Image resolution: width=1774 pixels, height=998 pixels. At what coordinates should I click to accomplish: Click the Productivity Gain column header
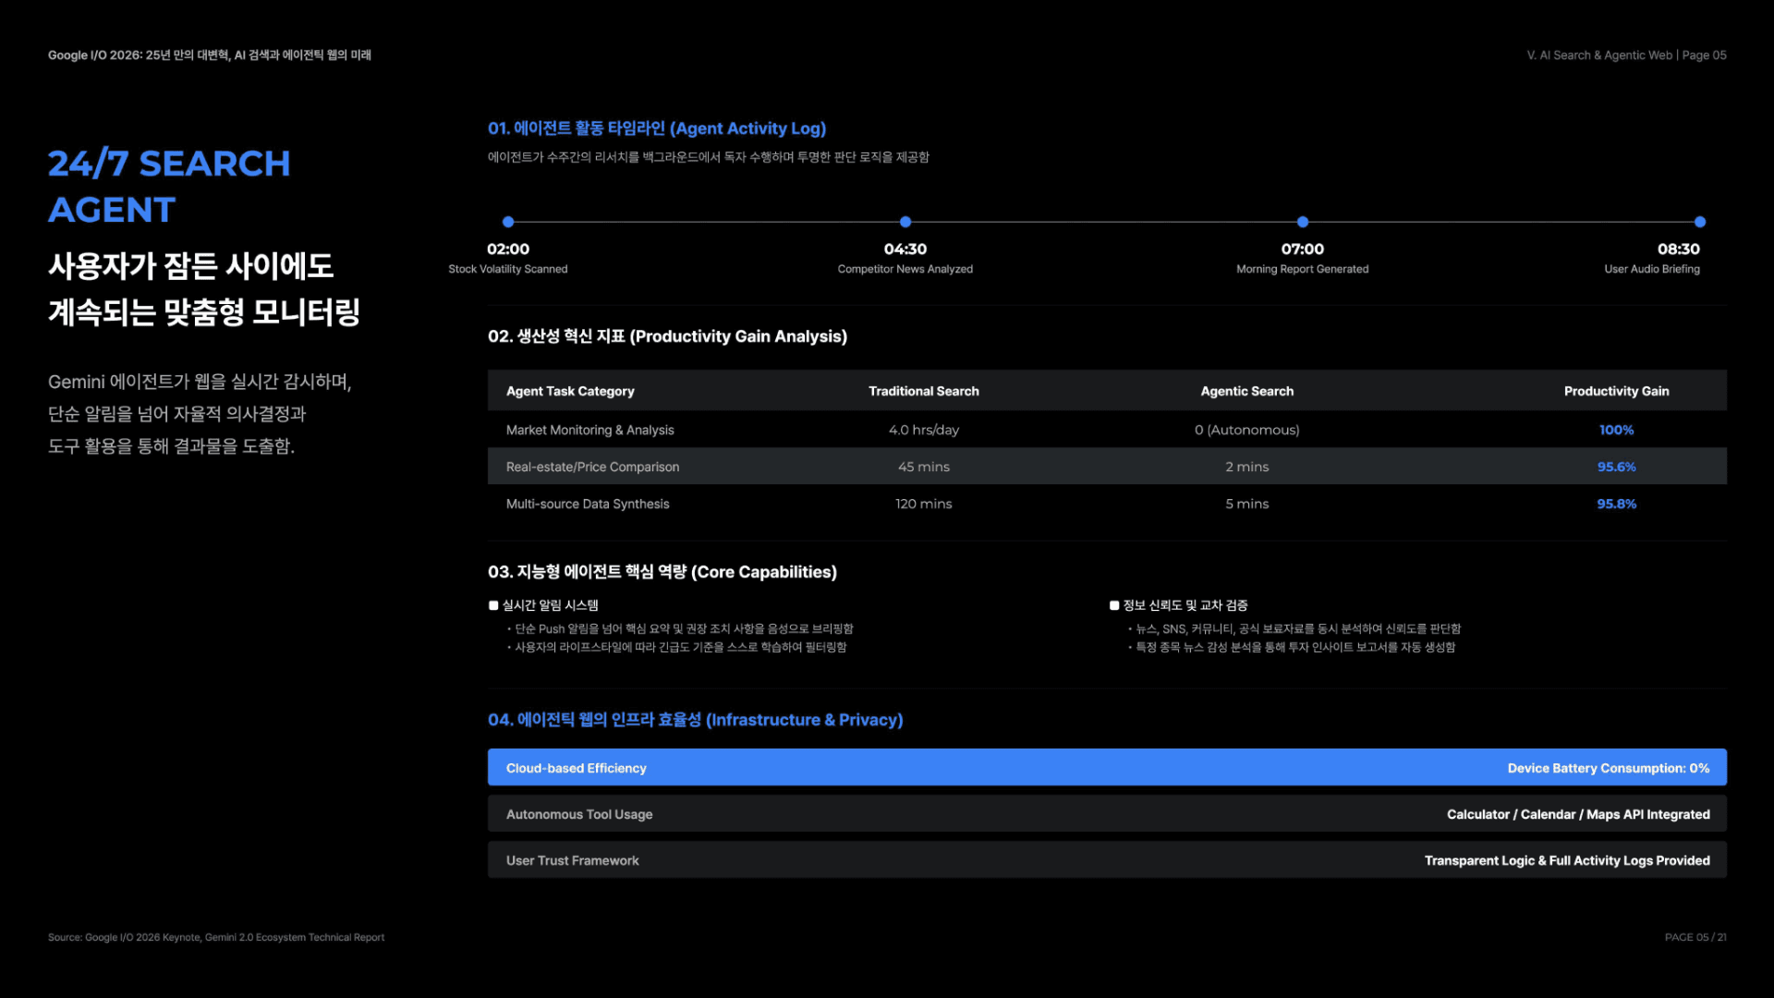coord(1617,391)
